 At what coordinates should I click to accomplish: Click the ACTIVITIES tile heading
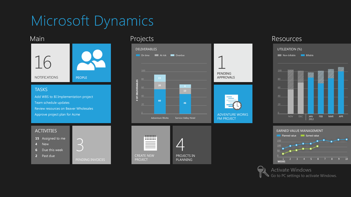[x=46, y=131]
